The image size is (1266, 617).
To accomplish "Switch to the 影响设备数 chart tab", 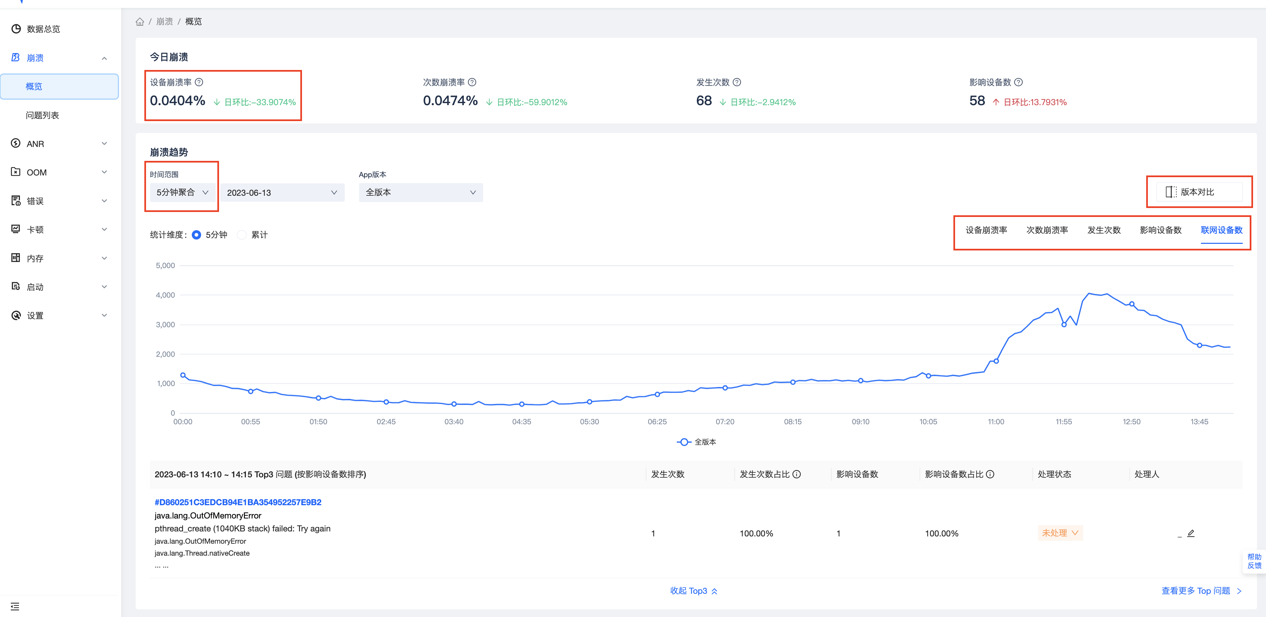I will point(1160,231).
